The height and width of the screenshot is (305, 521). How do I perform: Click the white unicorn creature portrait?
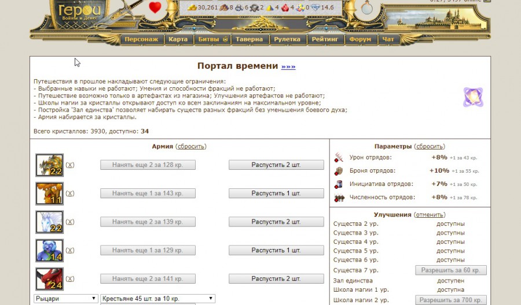pyautogui.click(x=49, y=222)
